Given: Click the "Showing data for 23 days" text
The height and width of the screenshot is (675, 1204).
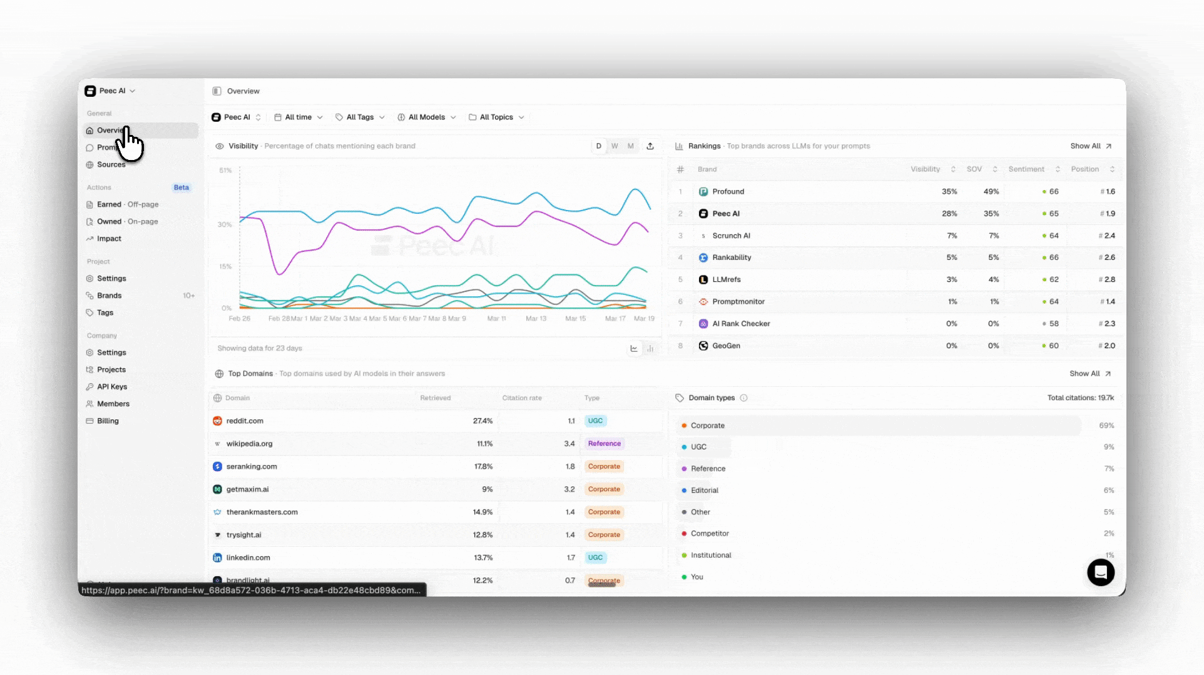Looking at the screenshot, I should pyautogui.click(x=260, y=349).
